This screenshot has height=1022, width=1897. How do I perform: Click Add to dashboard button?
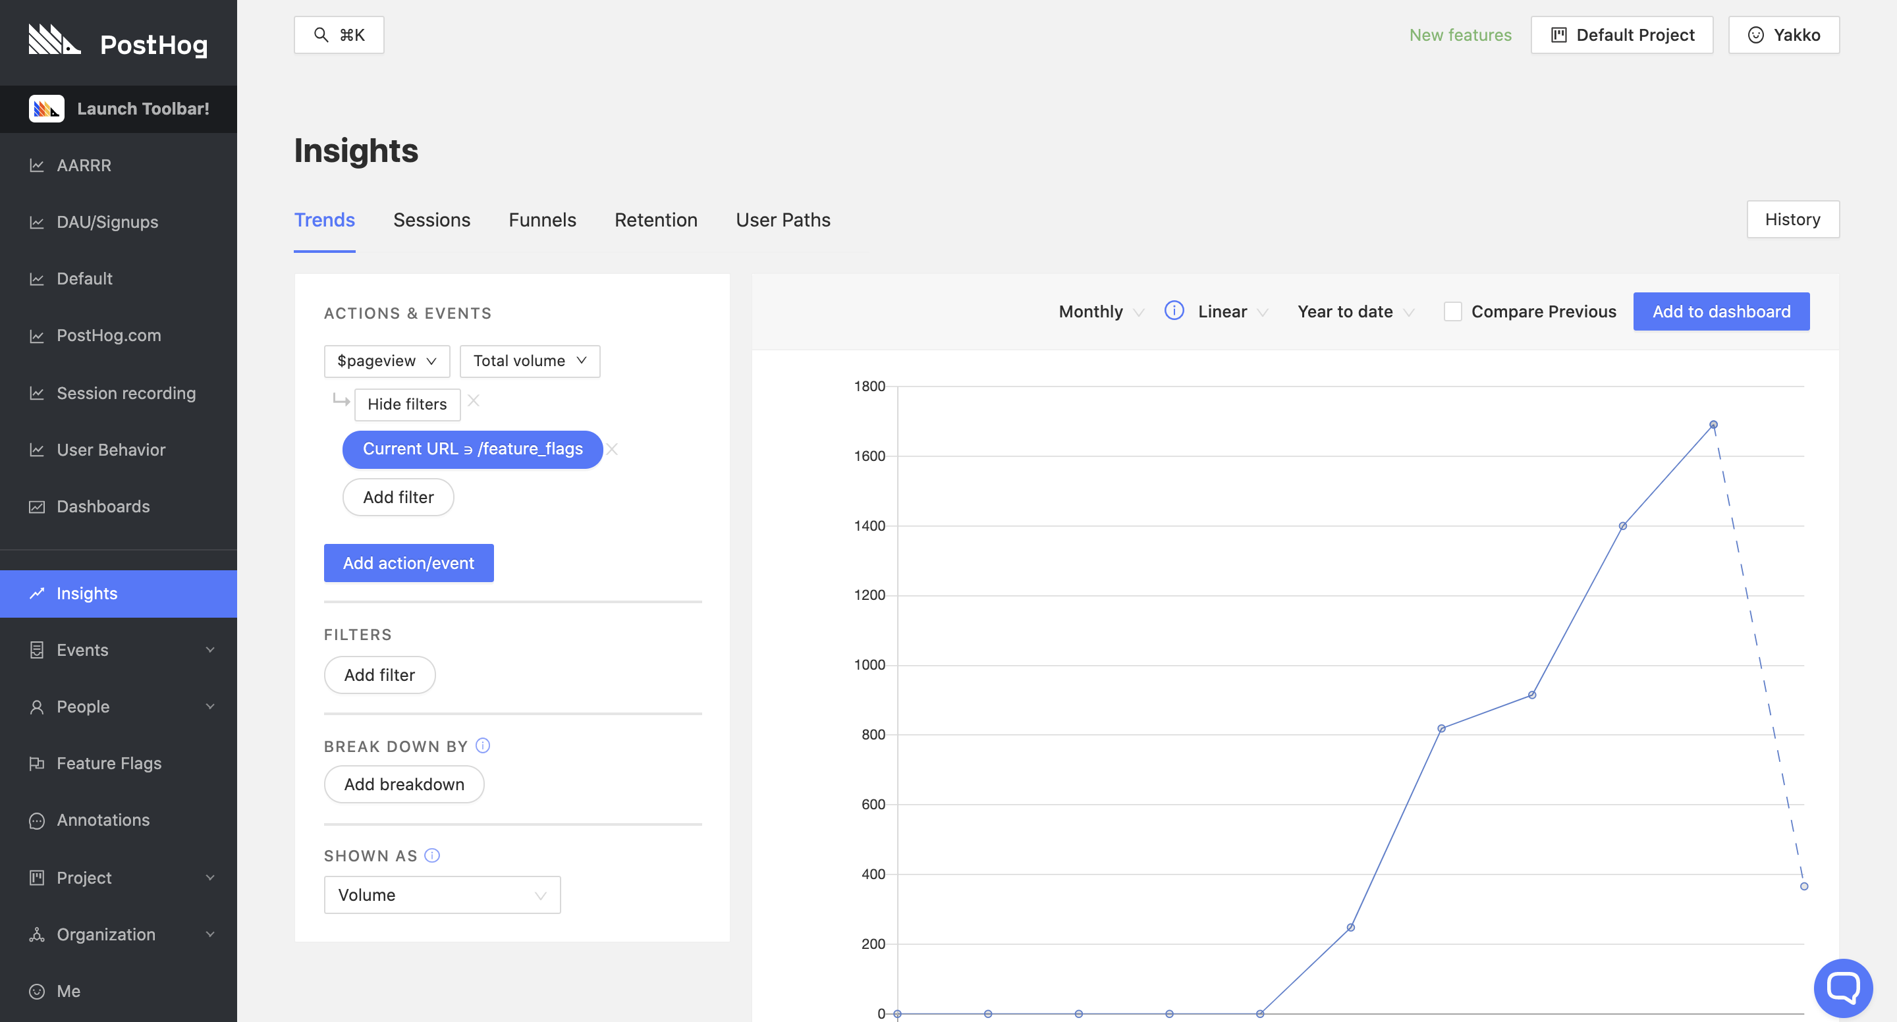[x=1720, y=311]
